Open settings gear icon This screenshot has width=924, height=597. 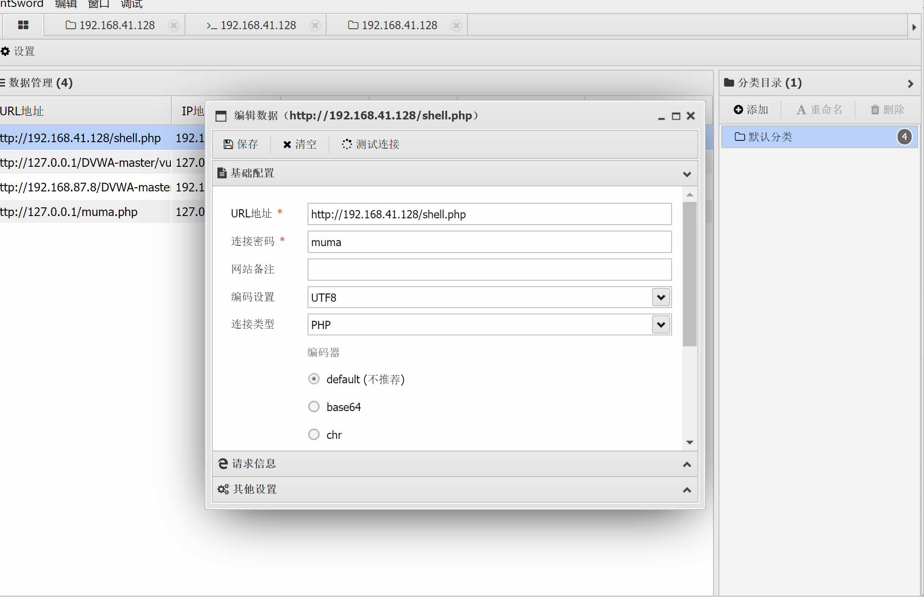coord(5,51)
